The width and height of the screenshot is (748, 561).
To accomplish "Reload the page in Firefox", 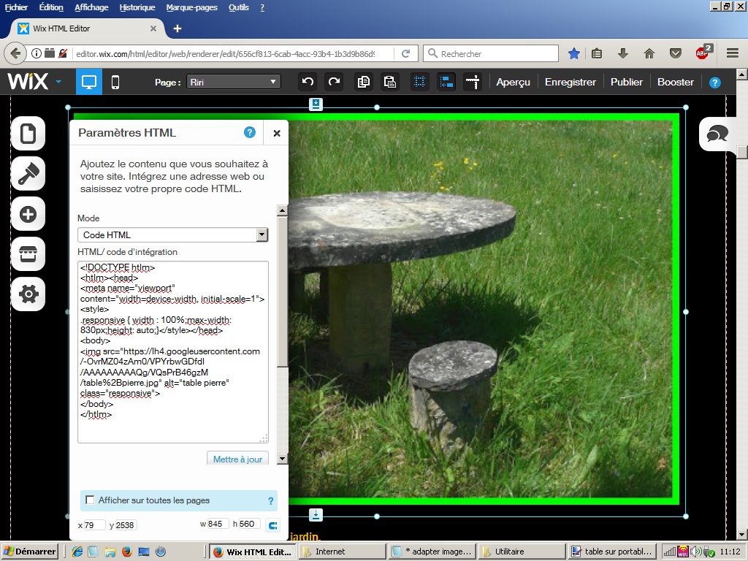I will [x=405, y=53].
